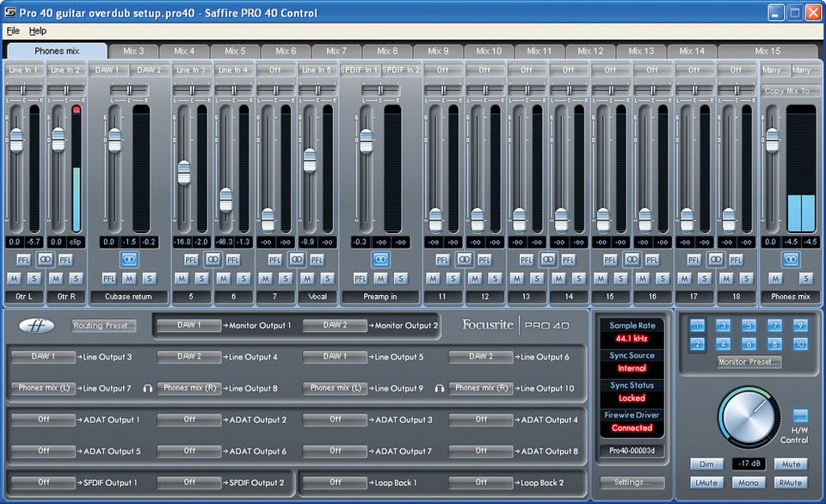Image resolution: width=826 pixels, height=504 pixels.
Task: Solo the Gtr R channel
Action: click(76, 279)
